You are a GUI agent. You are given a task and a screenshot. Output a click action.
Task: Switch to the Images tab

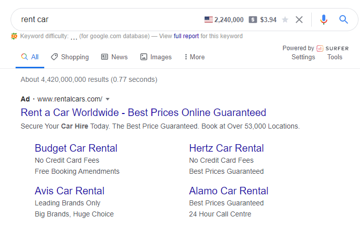click(x=156, y=57)
